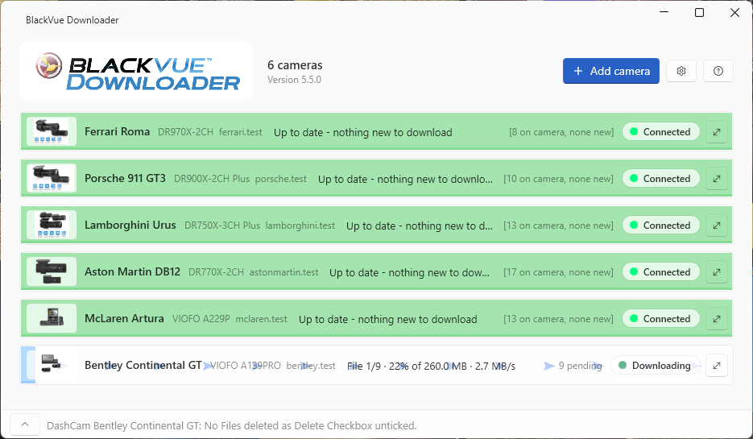Viewport: 753px width, 439px height.
Task: Click the BlackVue Downloader logo
Action: pos(136,71)
